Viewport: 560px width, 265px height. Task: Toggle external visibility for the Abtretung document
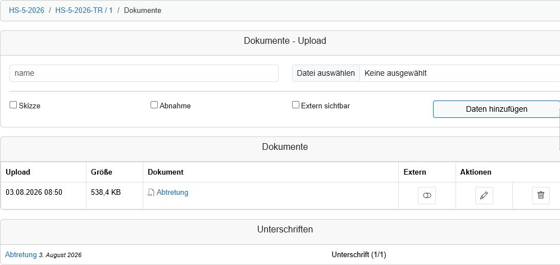(427, 195)
